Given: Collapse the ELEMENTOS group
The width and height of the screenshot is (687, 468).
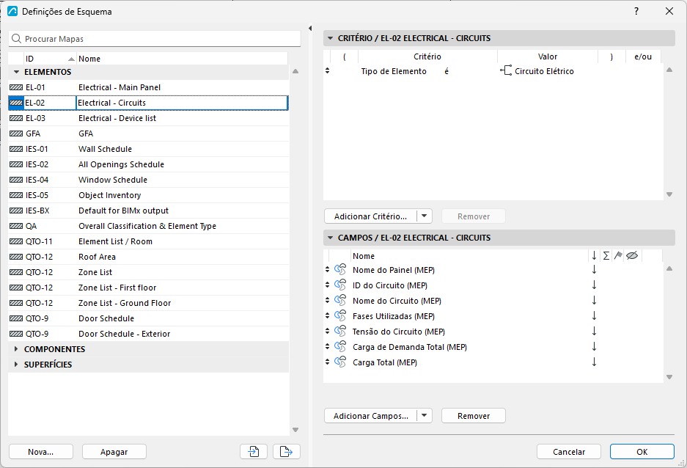Looking at the screenshot, I should point(17,72).
